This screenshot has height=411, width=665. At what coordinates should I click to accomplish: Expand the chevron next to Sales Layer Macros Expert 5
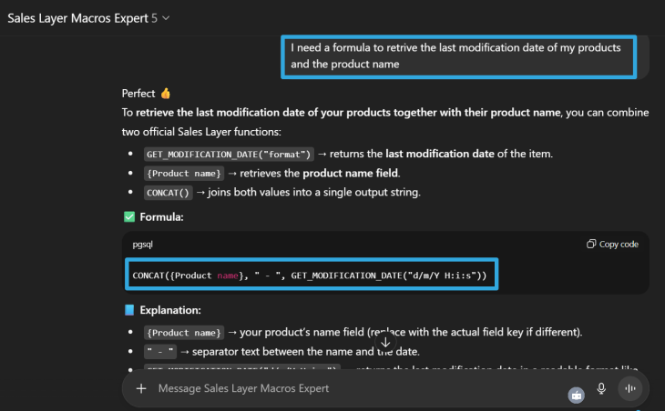pos(165,18)
